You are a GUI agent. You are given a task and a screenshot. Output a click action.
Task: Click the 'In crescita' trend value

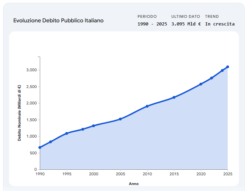pyautogui.click(x=220, y=24)
